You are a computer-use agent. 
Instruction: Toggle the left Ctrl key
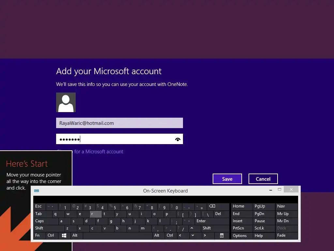[52, 235]
